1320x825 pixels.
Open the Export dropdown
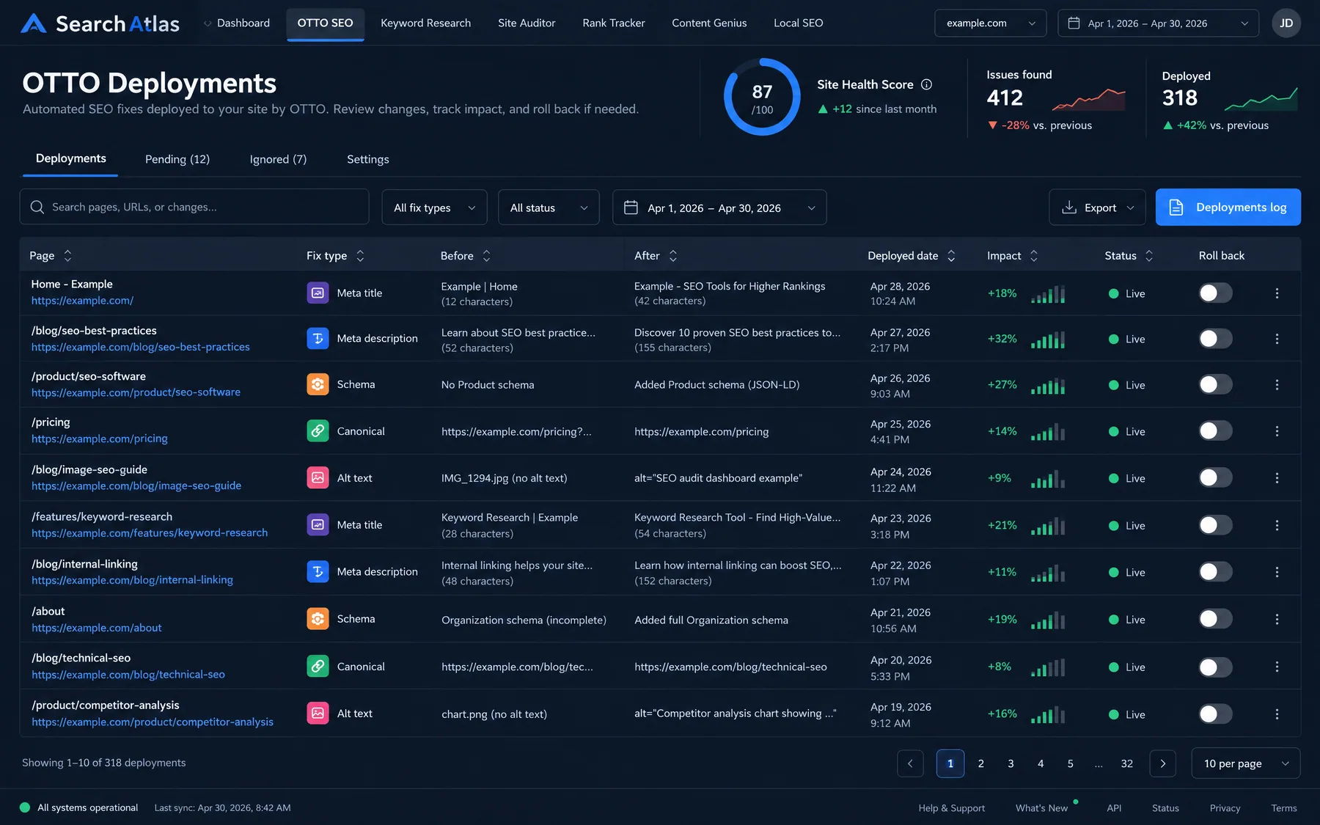pos(1097,208)
